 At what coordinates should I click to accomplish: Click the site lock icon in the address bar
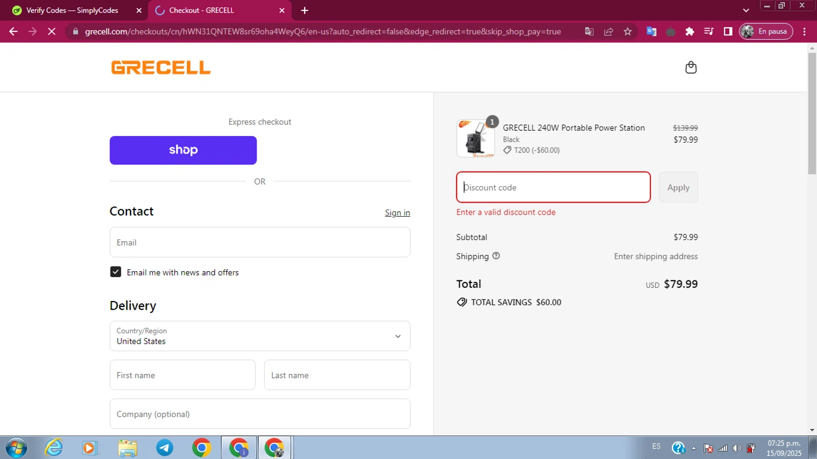coord(76,32)
